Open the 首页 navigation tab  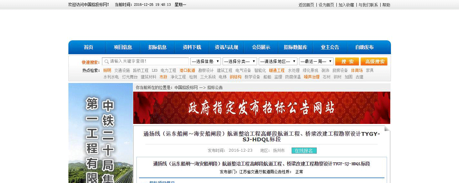tap(88, 47)
